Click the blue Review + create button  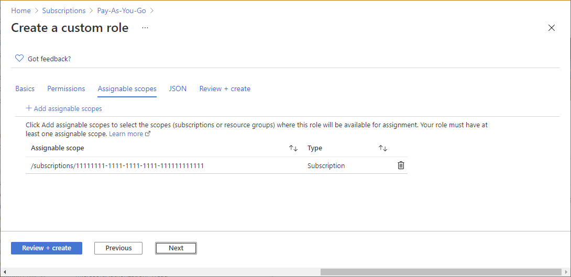47,248
